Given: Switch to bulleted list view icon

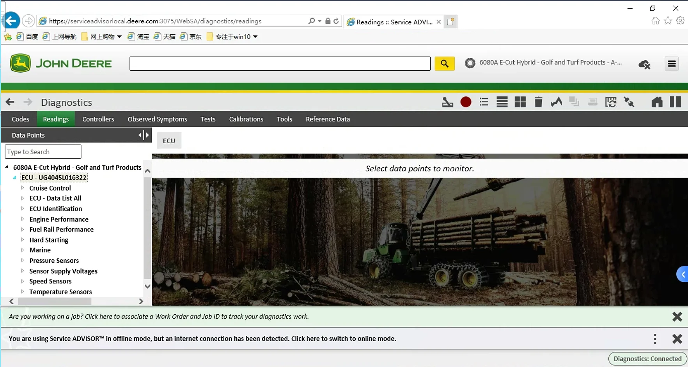Looking at the screenshot, I should click(x=484, y=102).
